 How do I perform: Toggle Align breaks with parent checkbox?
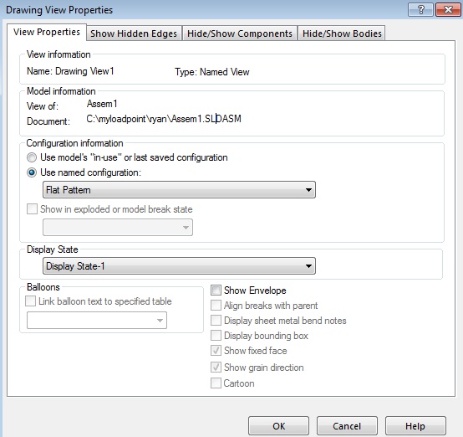216,306
